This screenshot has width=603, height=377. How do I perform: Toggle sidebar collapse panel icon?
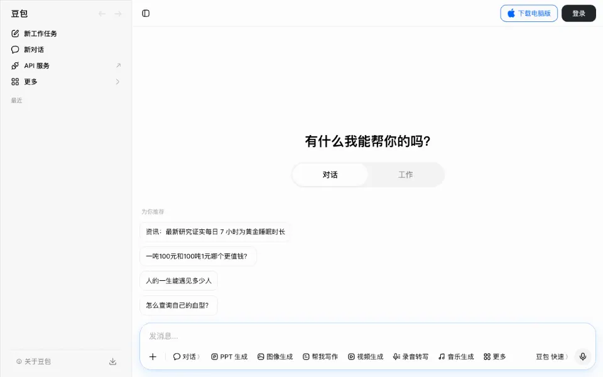146,13
